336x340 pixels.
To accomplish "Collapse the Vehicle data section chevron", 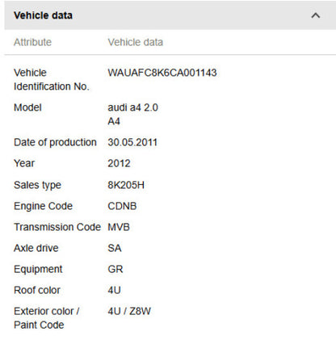I will (x=316, y=15).
